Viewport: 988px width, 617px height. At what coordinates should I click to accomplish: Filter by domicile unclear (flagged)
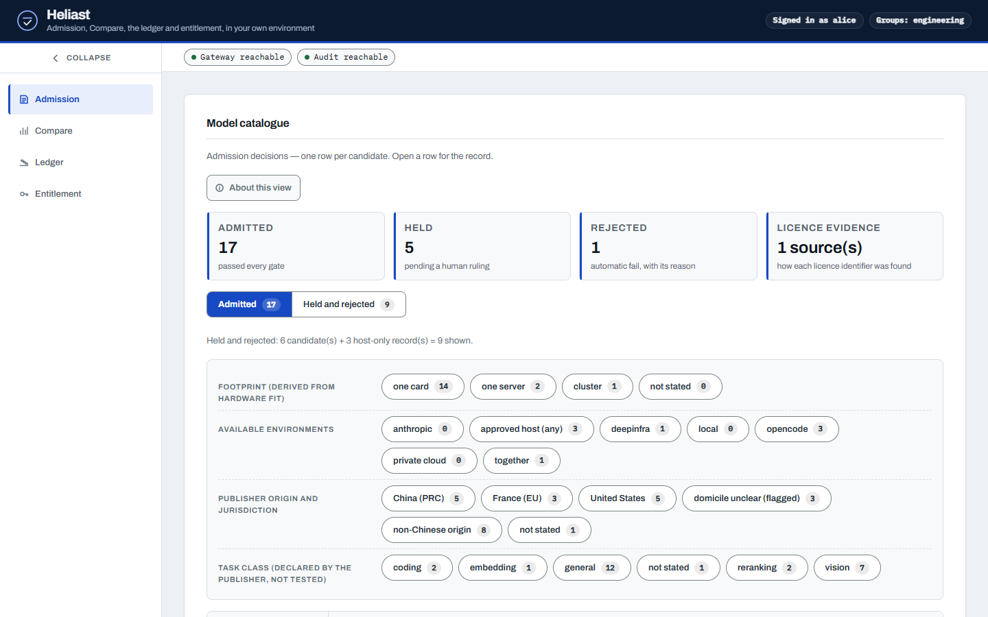[757, 498]
